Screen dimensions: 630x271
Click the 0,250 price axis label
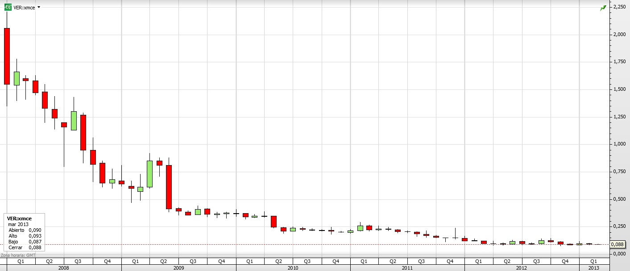tap(620, 226)
